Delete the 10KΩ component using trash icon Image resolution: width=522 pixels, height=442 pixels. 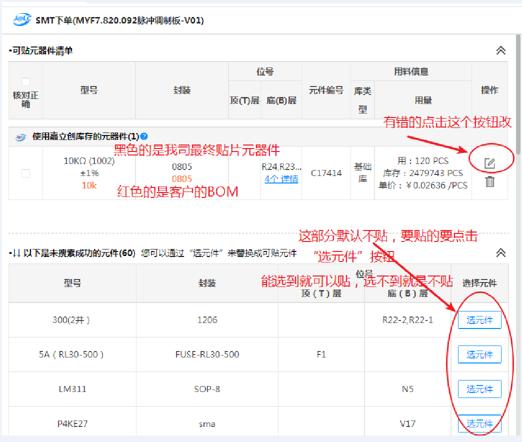pos(489,181)
